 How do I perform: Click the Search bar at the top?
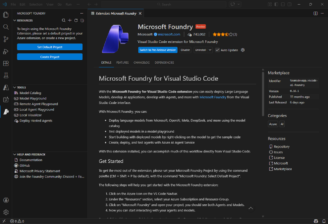click(x=164, y=4)
